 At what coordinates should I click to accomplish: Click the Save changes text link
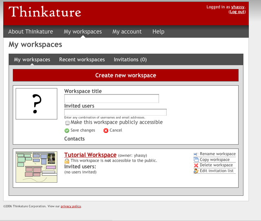point(83,130)
